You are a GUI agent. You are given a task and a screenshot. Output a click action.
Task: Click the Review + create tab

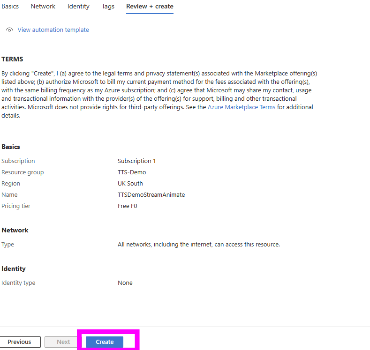150,7
